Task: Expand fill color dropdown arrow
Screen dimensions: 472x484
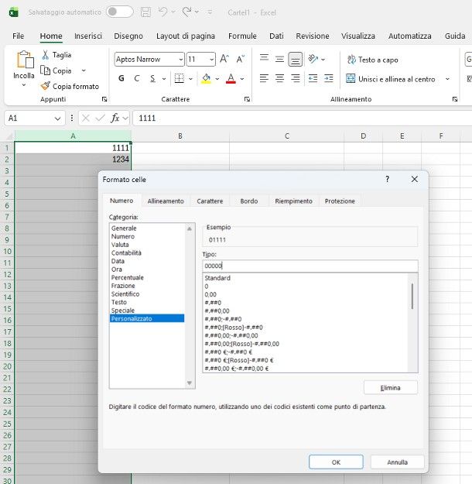Action: click(217, 79)
